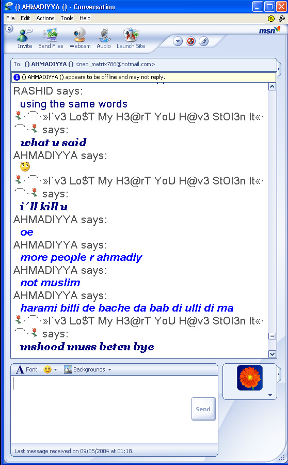Start Webcam from the toolbar
The height and width of the screenshot is (465, 288).
coord(79,38)
